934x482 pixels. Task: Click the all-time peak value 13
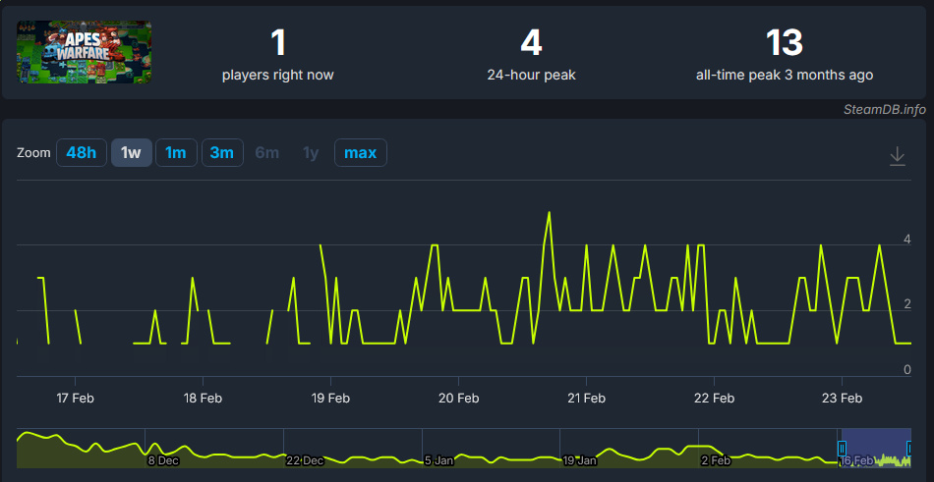pyautogui.click(x=785, y=43)
